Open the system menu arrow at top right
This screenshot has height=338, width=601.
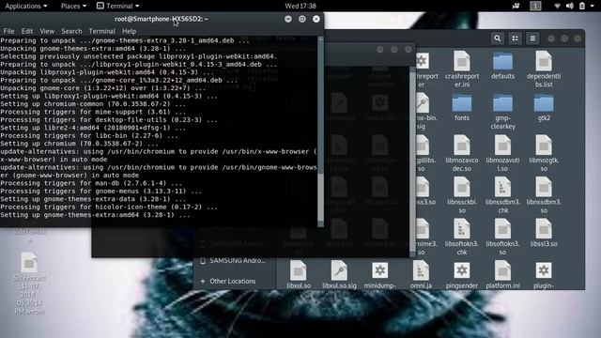[x=592, y=6]
